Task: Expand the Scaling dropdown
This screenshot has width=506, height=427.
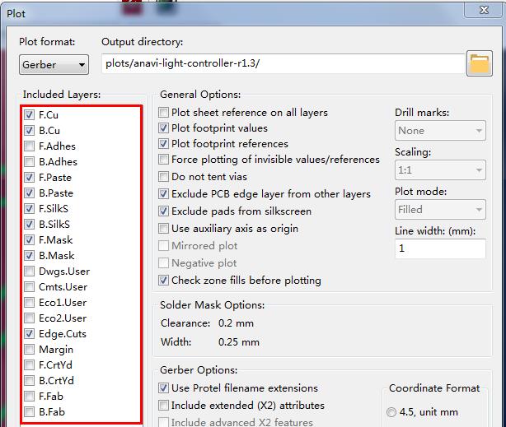Action: coord(440,169)
